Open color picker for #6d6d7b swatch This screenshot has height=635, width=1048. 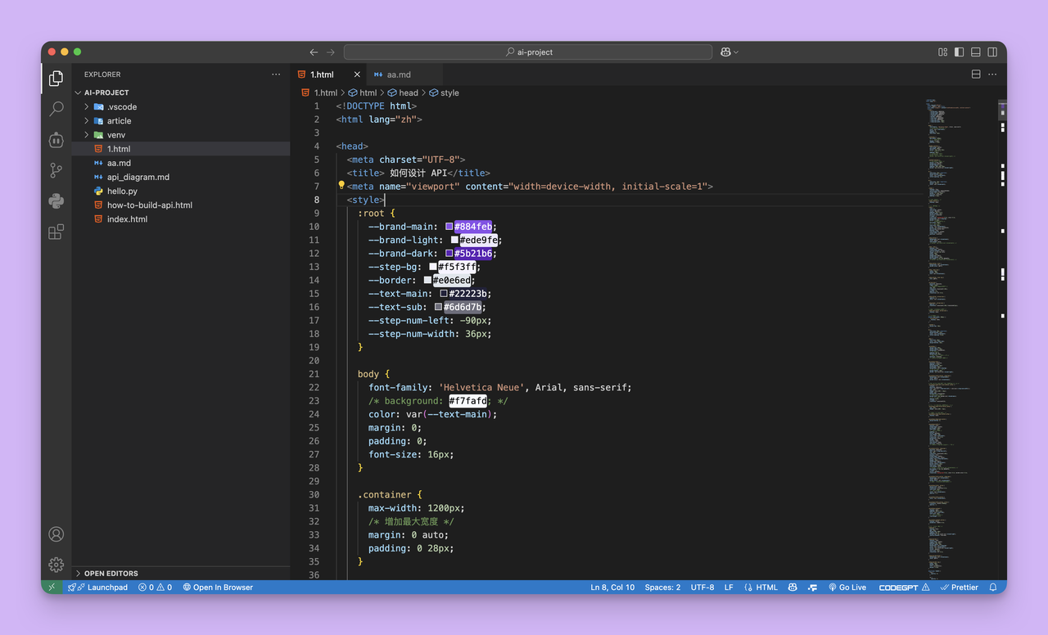click(439, 307)
